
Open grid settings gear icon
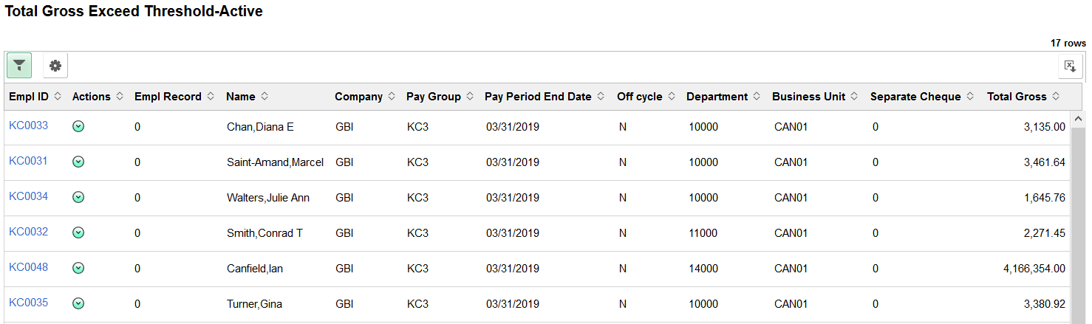pyautogui.click(x=55, y=66)
